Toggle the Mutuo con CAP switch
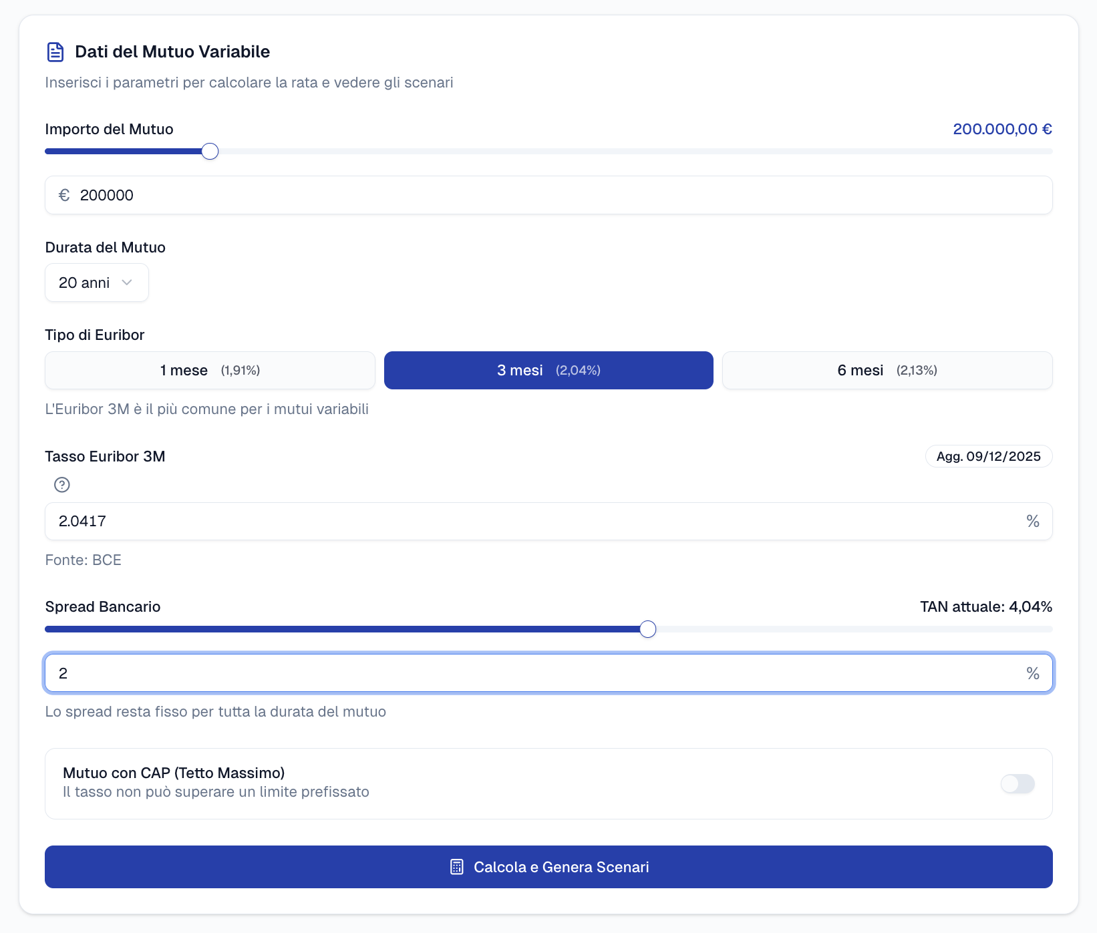Screen dimensions: 1097x933 click(x=1017, y=783)
